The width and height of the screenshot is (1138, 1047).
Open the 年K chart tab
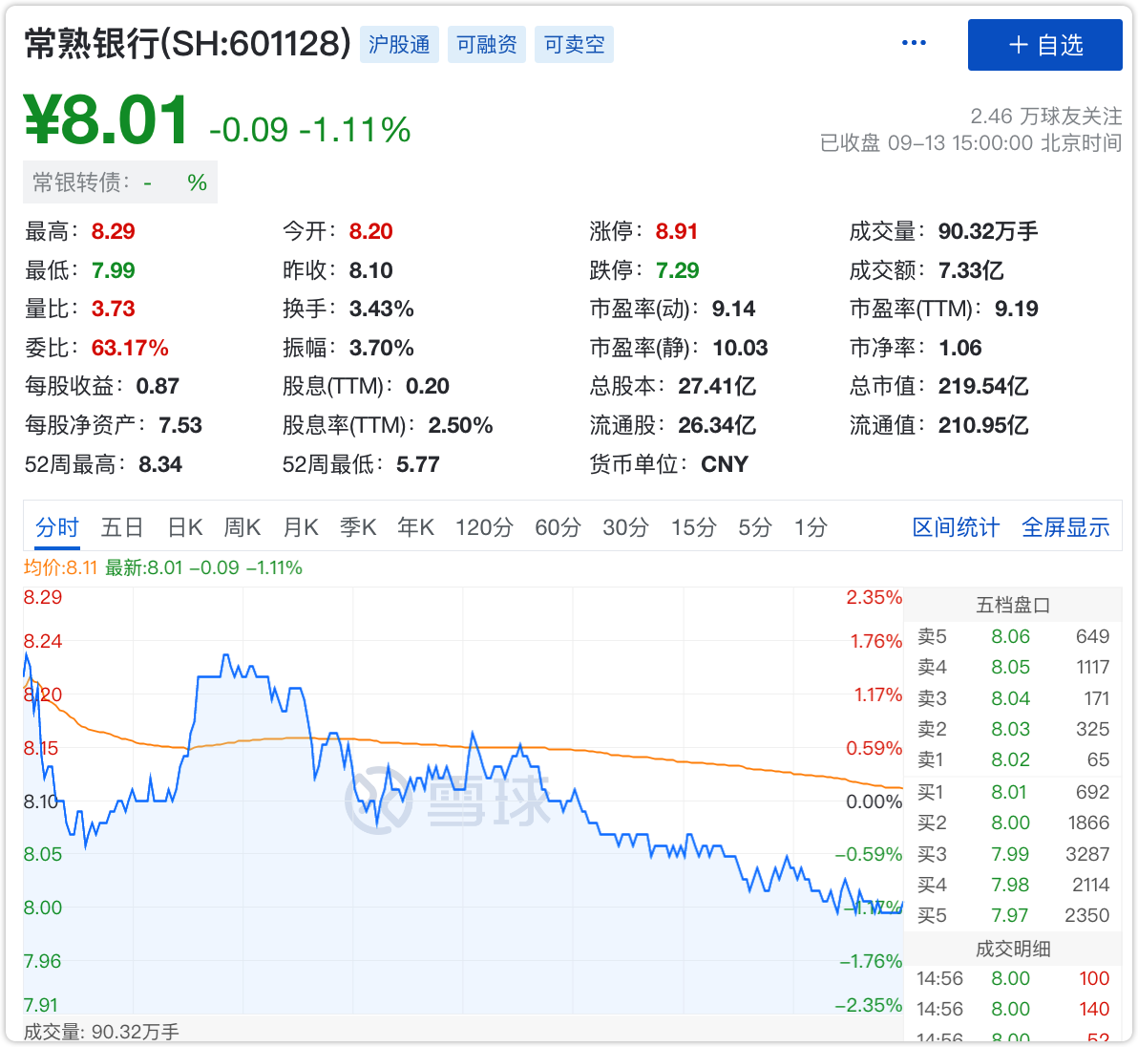point(416,527)
